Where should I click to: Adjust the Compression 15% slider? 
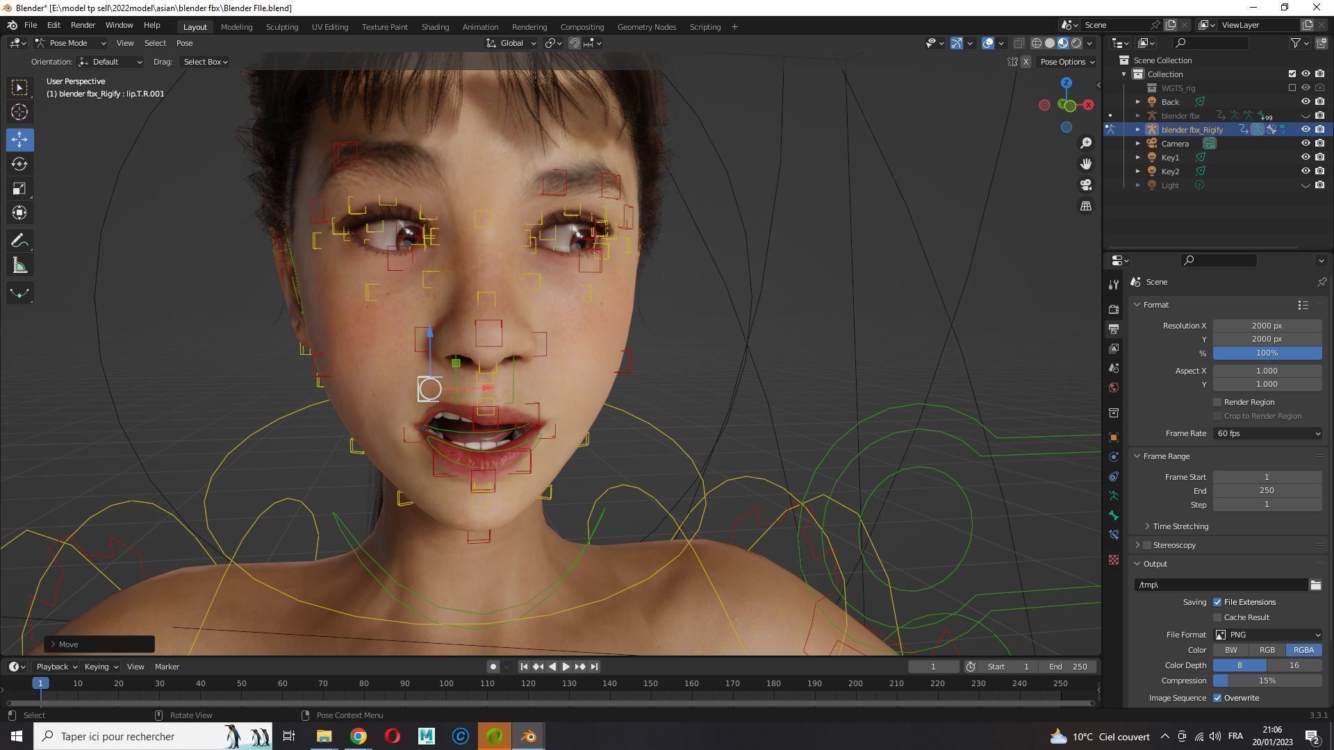pos(1267,681)
